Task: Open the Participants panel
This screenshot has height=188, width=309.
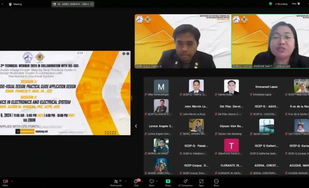Action: [116, 182]
